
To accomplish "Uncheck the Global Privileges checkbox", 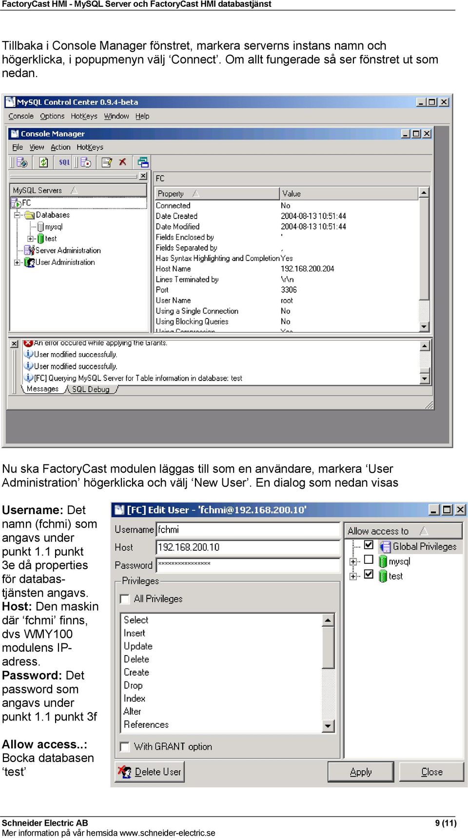I will click(369, 545).
